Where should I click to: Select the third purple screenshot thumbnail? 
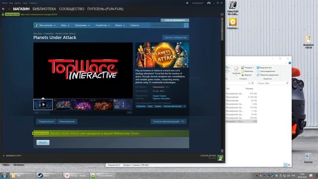tap(83, 105)
